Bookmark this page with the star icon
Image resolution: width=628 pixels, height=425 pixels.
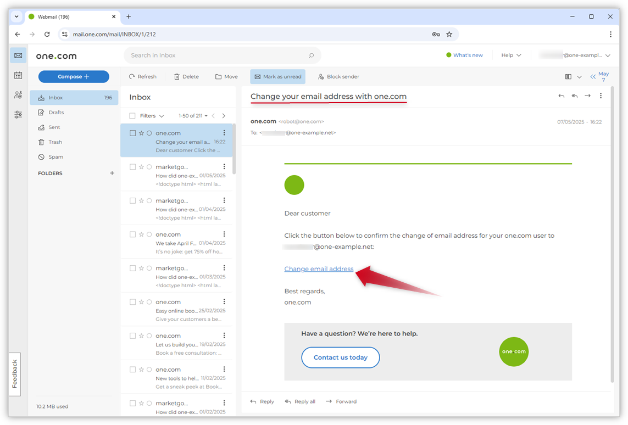coord(449,35)
